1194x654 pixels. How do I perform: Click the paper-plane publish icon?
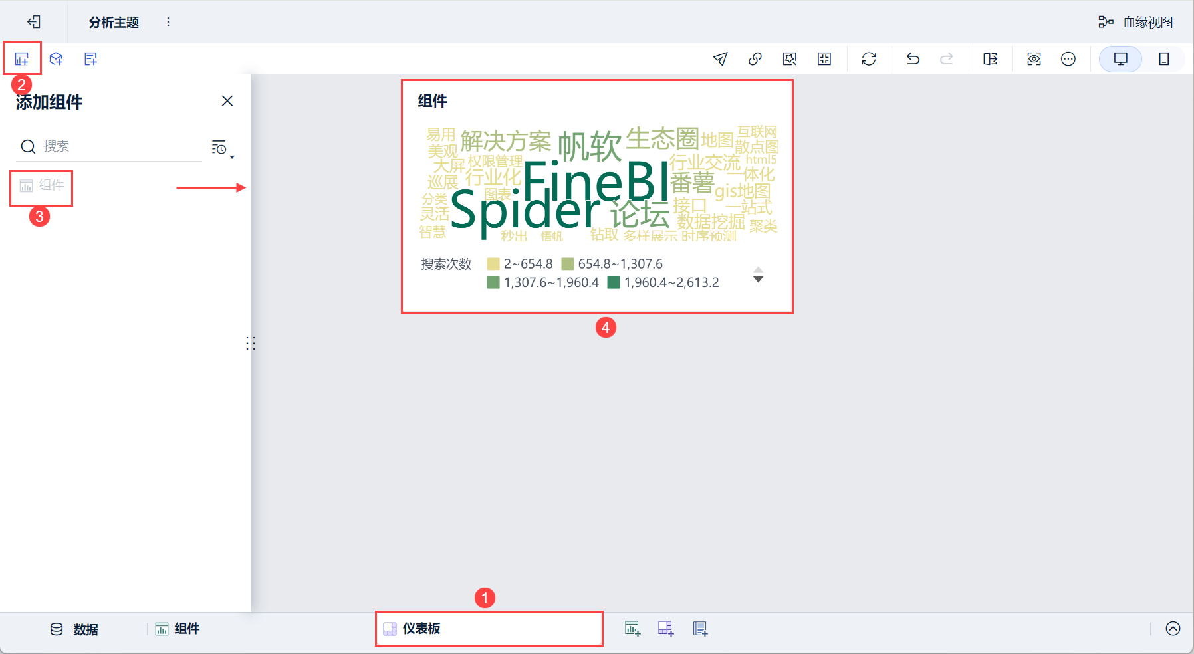[x=720, y=59]
